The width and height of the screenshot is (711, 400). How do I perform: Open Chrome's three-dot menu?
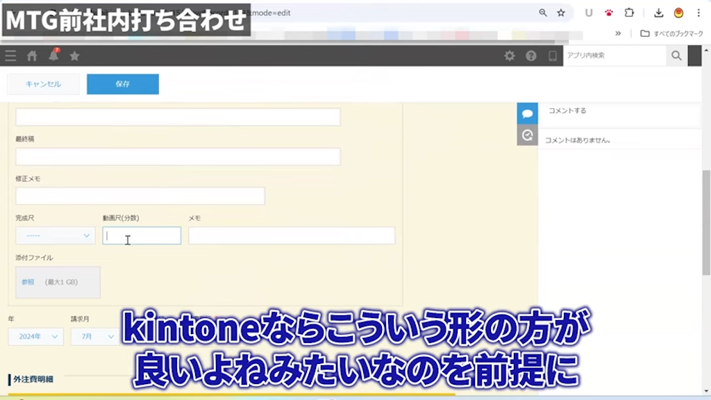(x=697, y=12)
